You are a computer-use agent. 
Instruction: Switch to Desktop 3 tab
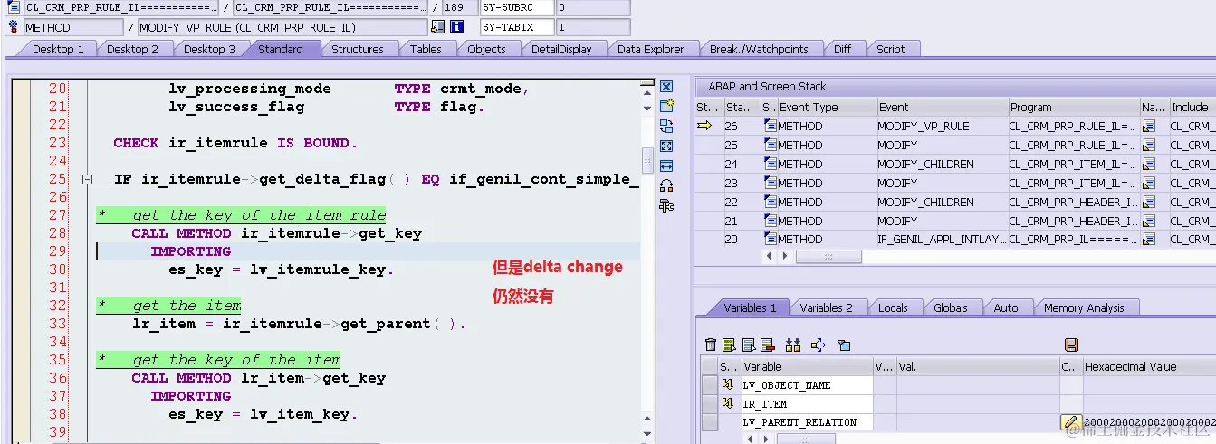[x=209, y=49]
